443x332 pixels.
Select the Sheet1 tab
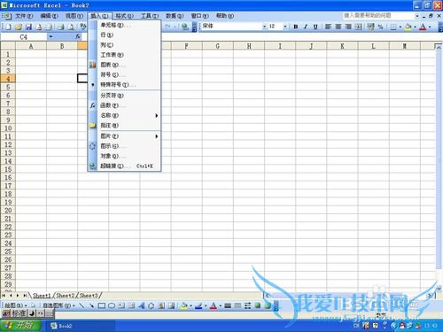(42, 296)
